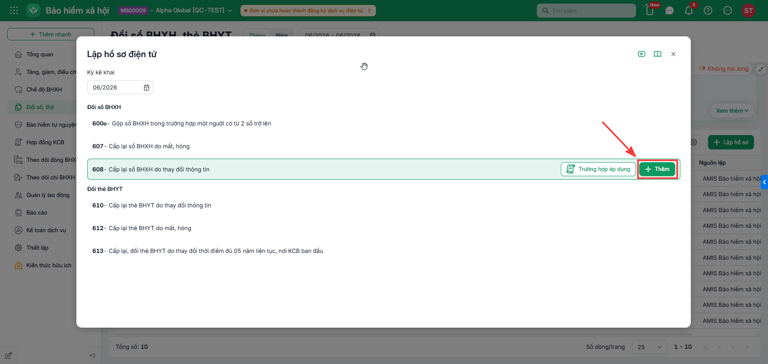Click the Thêm button for procedure 608

pyautogui.click(x=657, y=169)
